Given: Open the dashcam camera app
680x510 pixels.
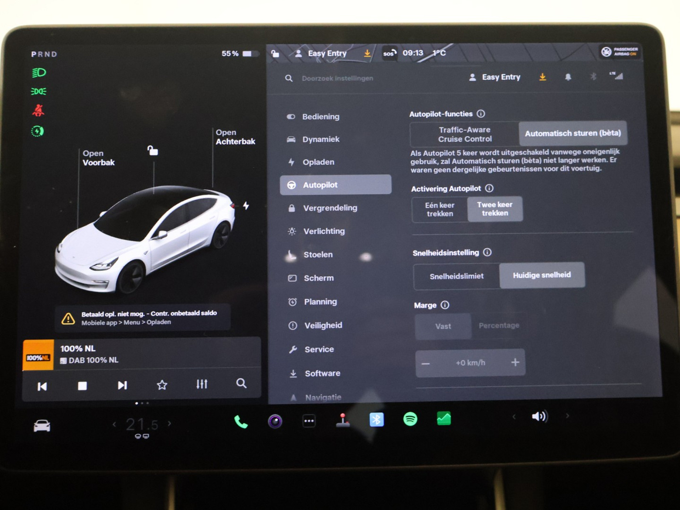Looking at the screenshot, I should click(x=275, y=421).
